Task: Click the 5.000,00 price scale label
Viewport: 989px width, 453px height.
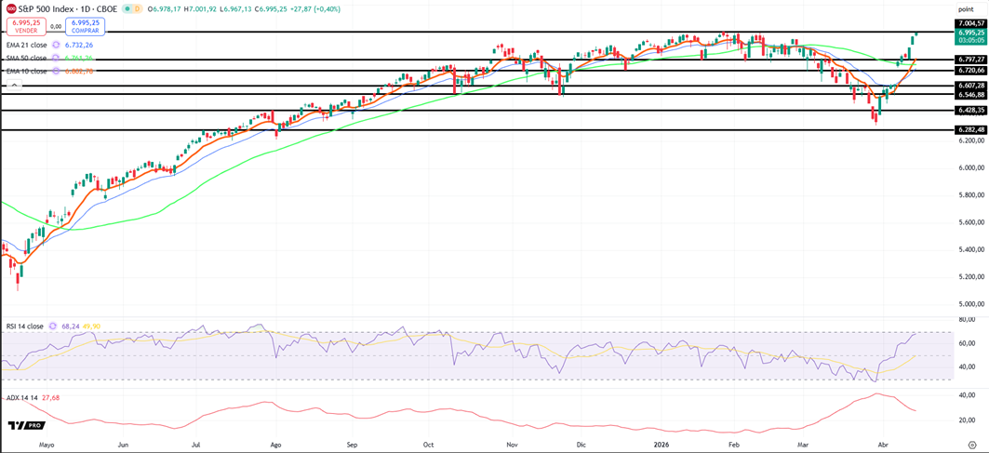Action: pyautogui.click(x=970, y=304)
